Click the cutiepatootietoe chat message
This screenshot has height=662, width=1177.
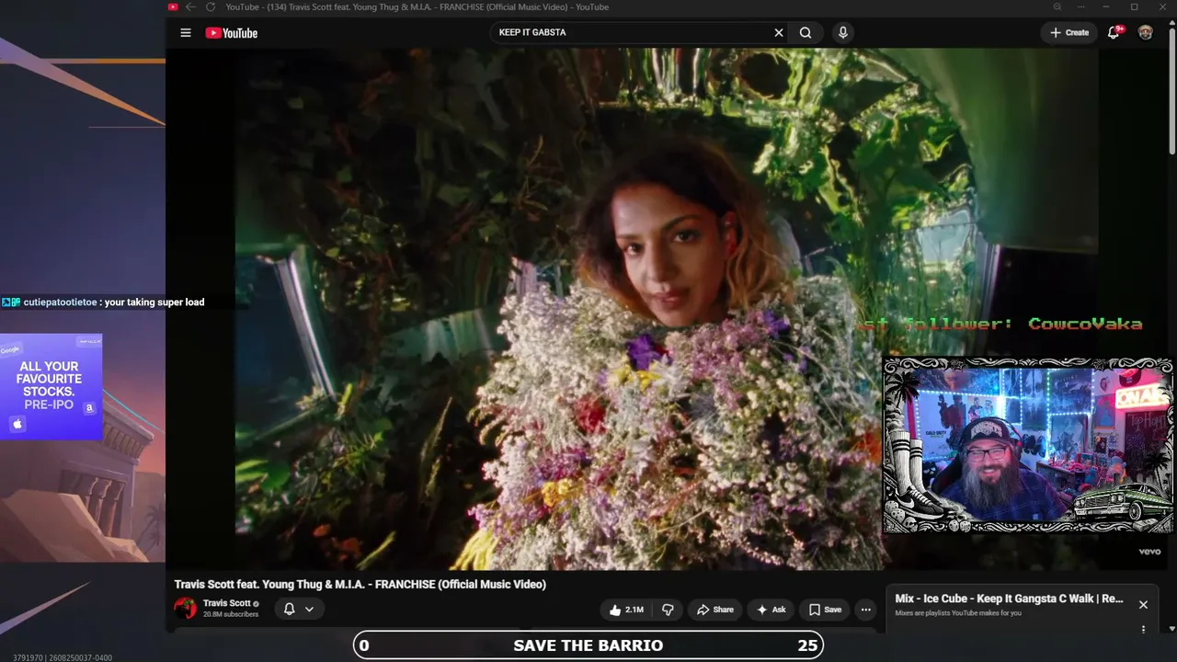point(103,302)
